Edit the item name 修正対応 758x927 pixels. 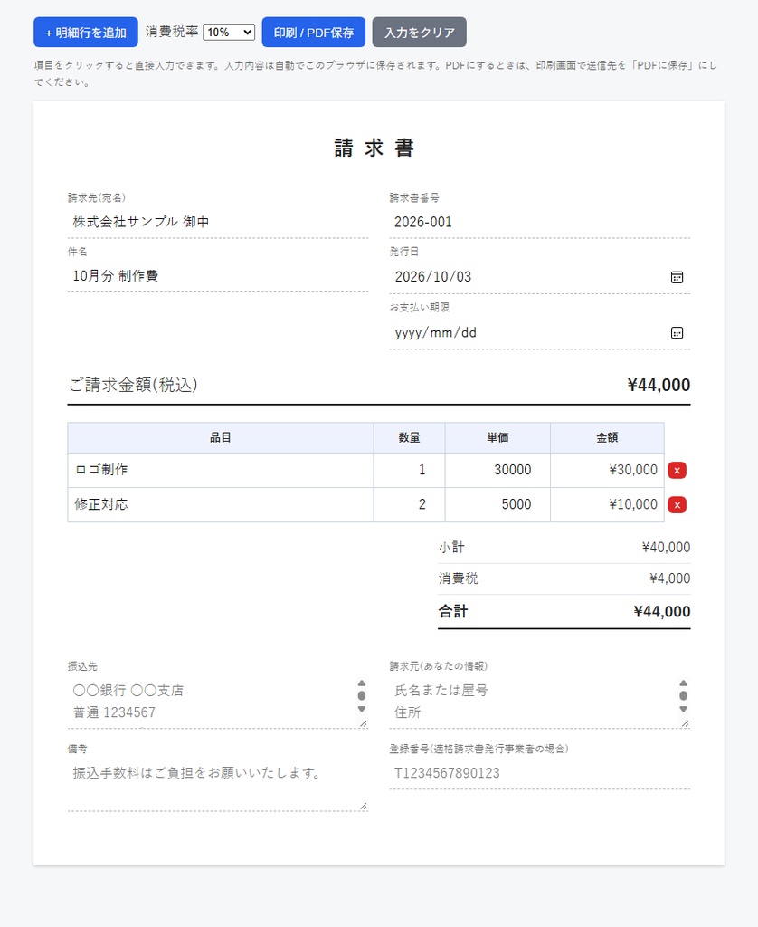pos(221,504)
